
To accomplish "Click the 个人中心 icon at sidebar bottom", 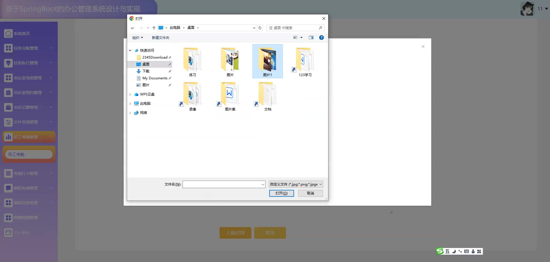I will [8, 232].
